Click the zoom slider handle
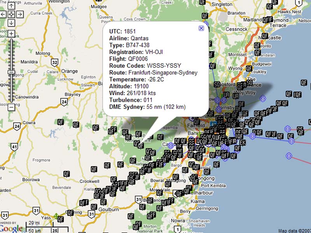Viewport: 311px width, 233px height. click(11, 72)
